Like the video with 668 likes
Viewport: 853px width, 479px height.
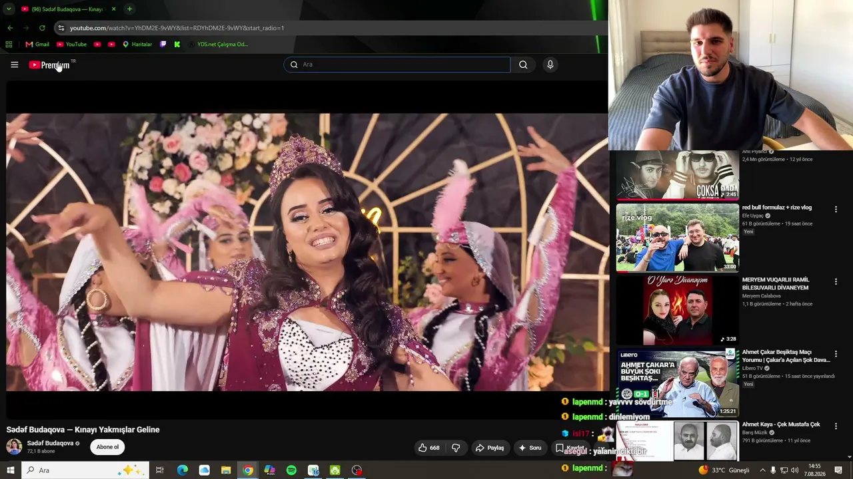point(428,448)
